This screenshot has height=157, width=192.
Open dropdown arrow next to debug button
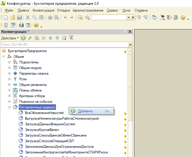pyautogui.click(x=41, y=27)
